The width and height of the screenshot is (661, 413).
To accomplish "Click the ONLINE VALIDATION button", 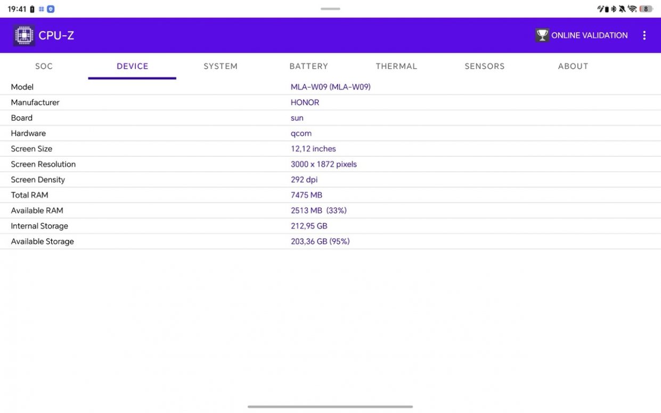I will pyautogui.click(x=582, y=35).
